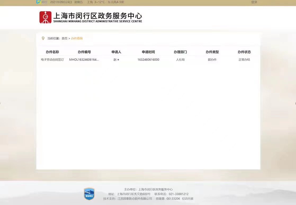This screenshot has height=205, width=296.
Task: Click the 办件编号 column header
Action: click(84, 52)
